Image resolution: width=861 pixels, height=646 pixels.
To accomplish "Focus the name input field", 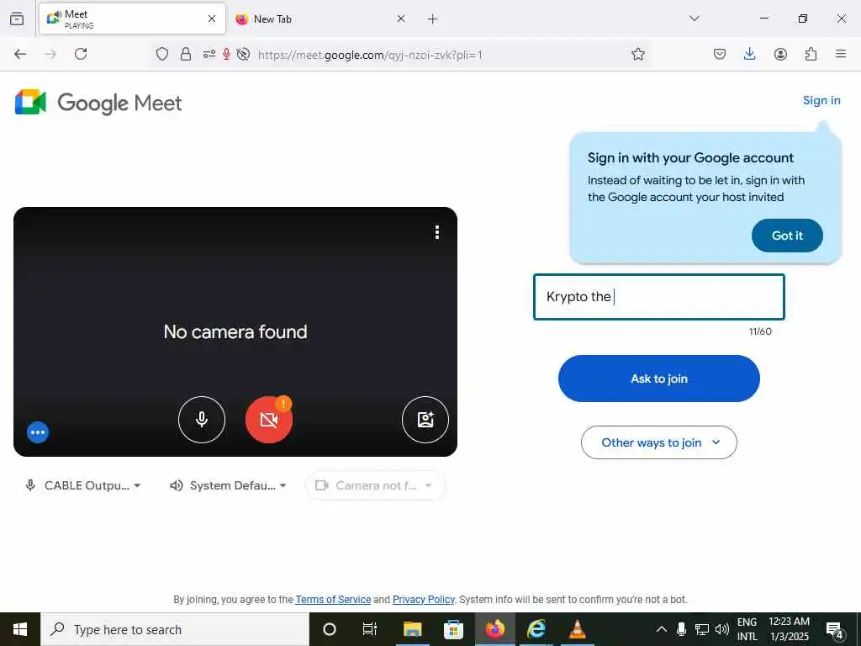I will point(659,297).
